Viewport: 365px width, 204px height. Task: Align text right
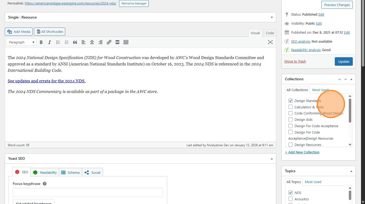100,42
